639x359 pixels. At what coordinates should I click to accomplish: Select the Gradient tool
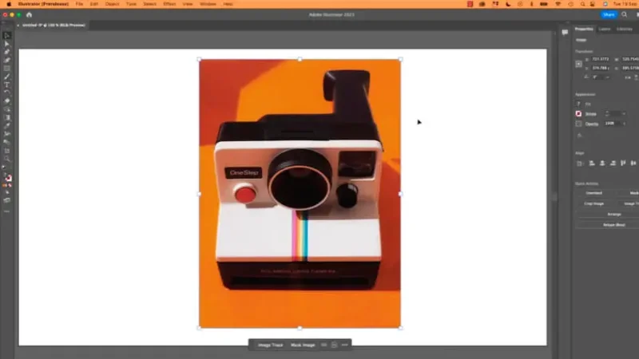click(x=7, y=117)
